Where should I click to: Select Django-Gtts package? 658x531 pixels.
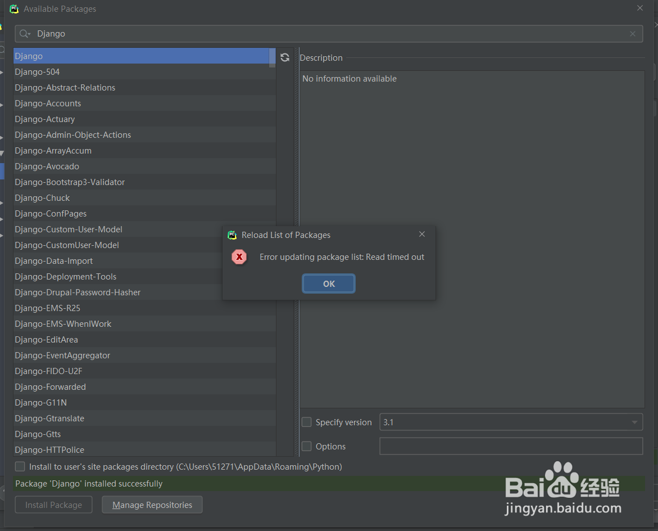pyautogui.click(x=144, y=434)
